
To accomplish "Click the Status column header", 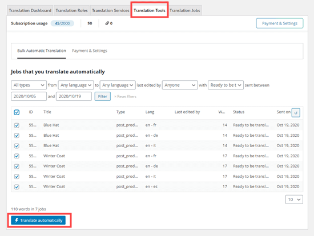I will pos(239,112).
